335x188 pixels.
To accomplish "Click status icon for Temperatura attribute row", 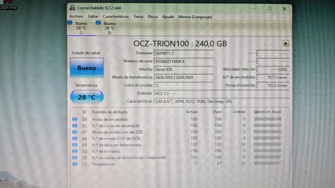I will click(x=75, y=164).
